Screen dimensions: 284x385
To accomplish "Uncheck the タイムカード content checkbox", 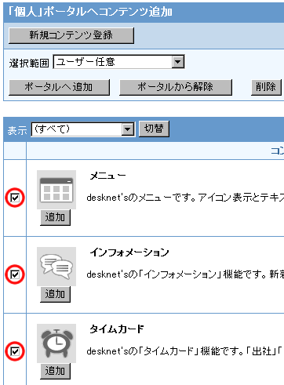I will point(15,351).
